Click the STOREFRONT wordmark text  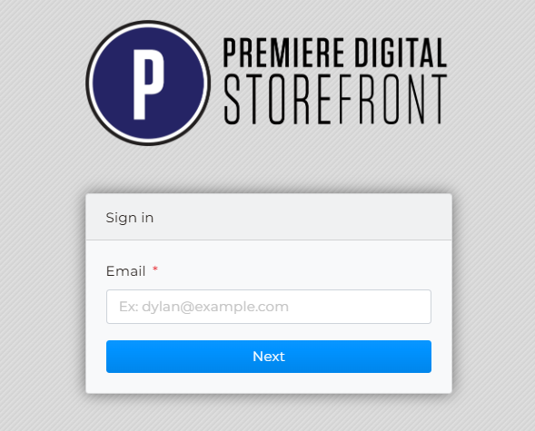(x=335, y=99)
